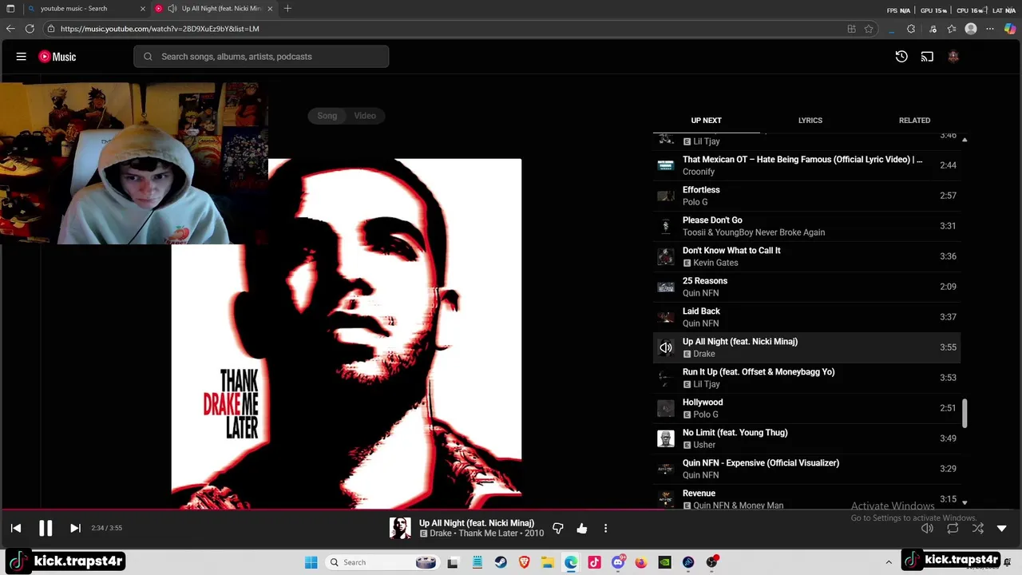Viewport: 1022px width, 575px height.
Task: Cast to a device icon
Action: click(x=927, y=57)
